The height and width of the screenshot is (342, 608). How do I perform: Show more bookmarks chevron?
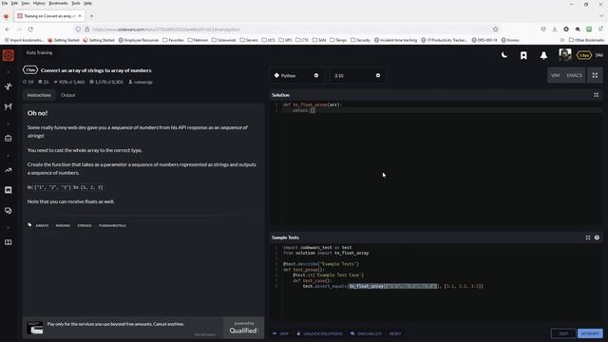click(x=561, y=40)
